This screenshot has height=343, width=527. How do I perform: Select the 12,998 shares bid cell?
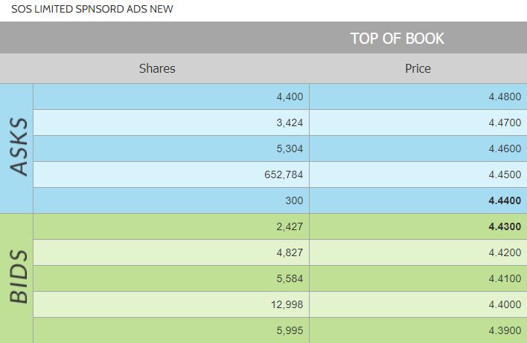(x=287, y=304)
